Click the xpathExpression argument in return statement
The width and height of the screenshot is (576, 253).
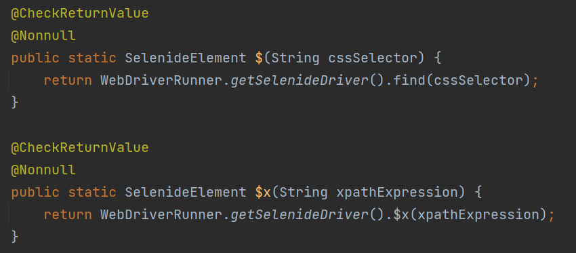point(478,215)
